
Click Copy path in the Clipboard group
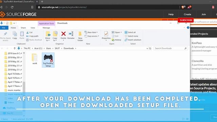click(x=32, y=36)
